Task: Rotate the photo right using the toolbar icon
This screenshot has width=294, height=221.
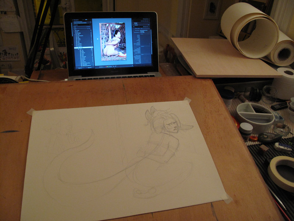Action: [115, 67]
